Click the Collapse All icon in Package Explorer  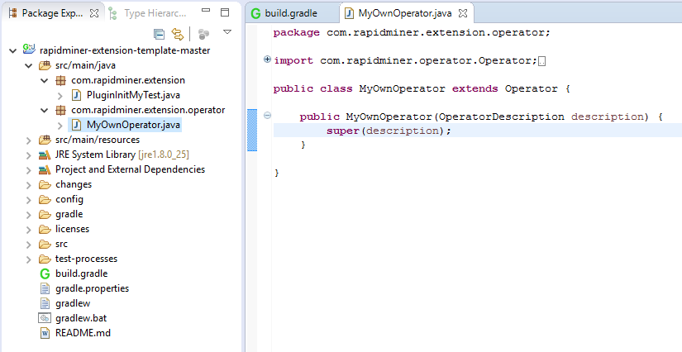pos(160,34)
